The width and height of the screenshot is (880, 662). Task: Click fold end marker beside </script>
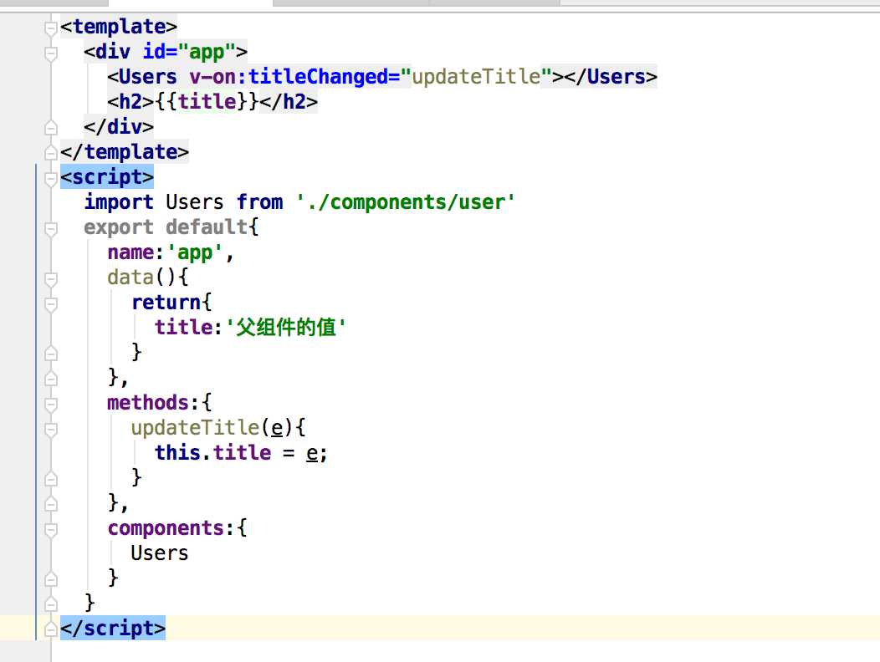click(x=50, y=629)
